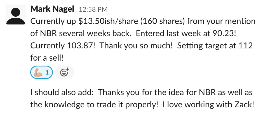Toggle the flexed biceps emoji reaction
The height and width of the screenshot is (114, 263).
click(x=41, y=73)
